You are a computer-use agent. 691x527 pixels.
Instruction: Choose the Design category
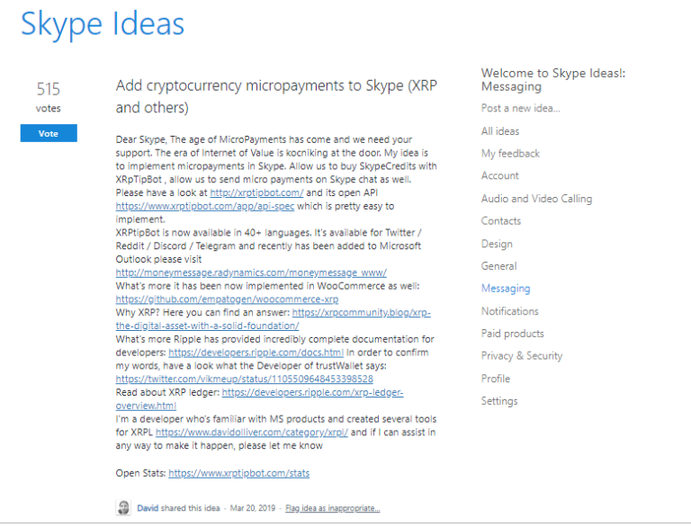497,244
